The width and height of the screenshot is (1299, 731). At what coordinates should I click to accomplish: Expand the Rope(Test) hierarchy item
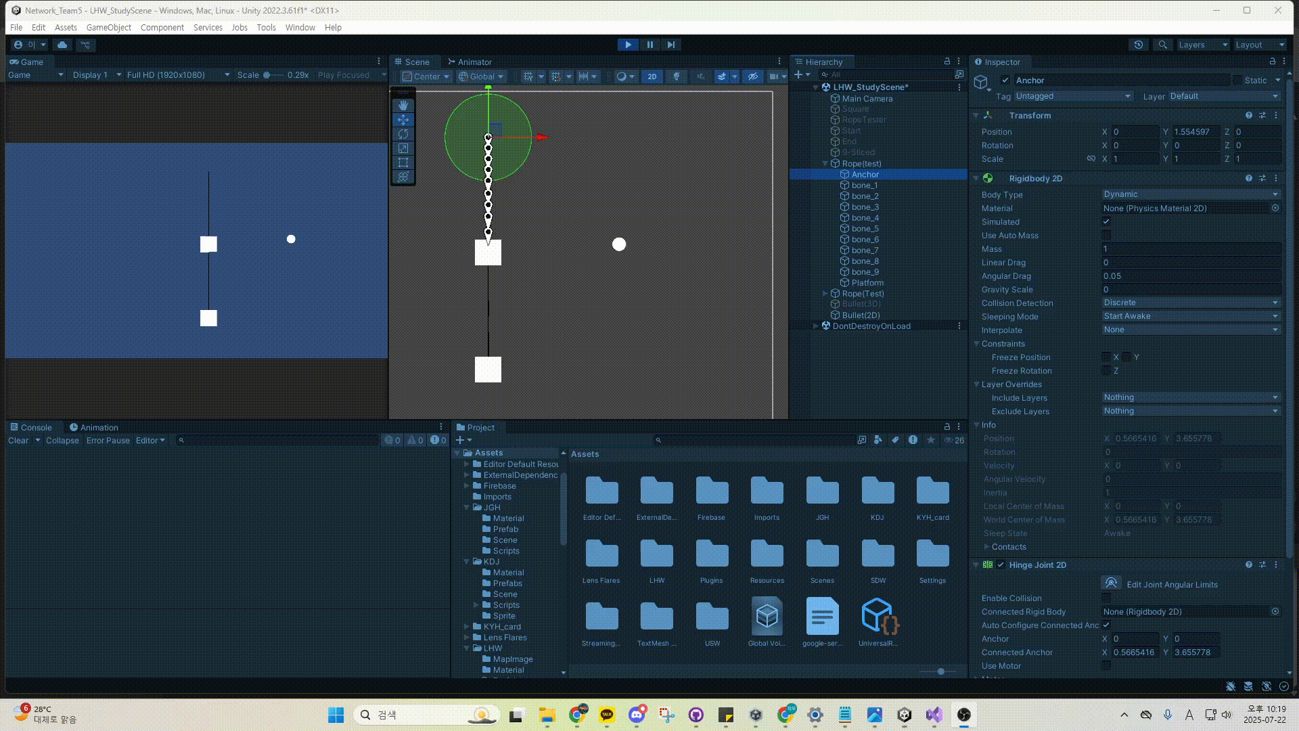(825, 294)
